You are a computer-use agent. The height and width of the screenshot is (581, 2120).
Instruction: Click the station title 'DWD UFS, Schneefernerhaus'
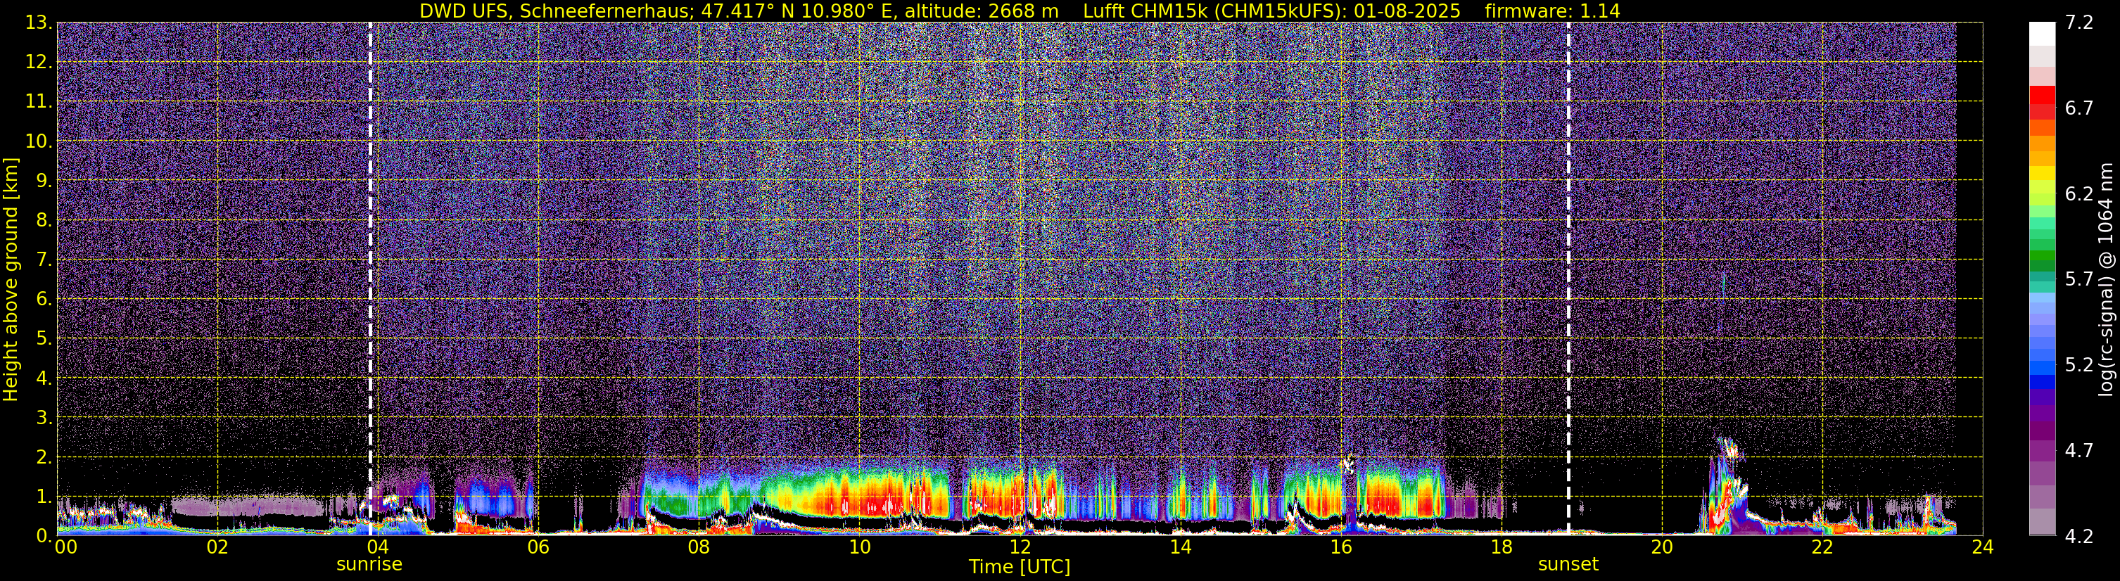[554, 11]
